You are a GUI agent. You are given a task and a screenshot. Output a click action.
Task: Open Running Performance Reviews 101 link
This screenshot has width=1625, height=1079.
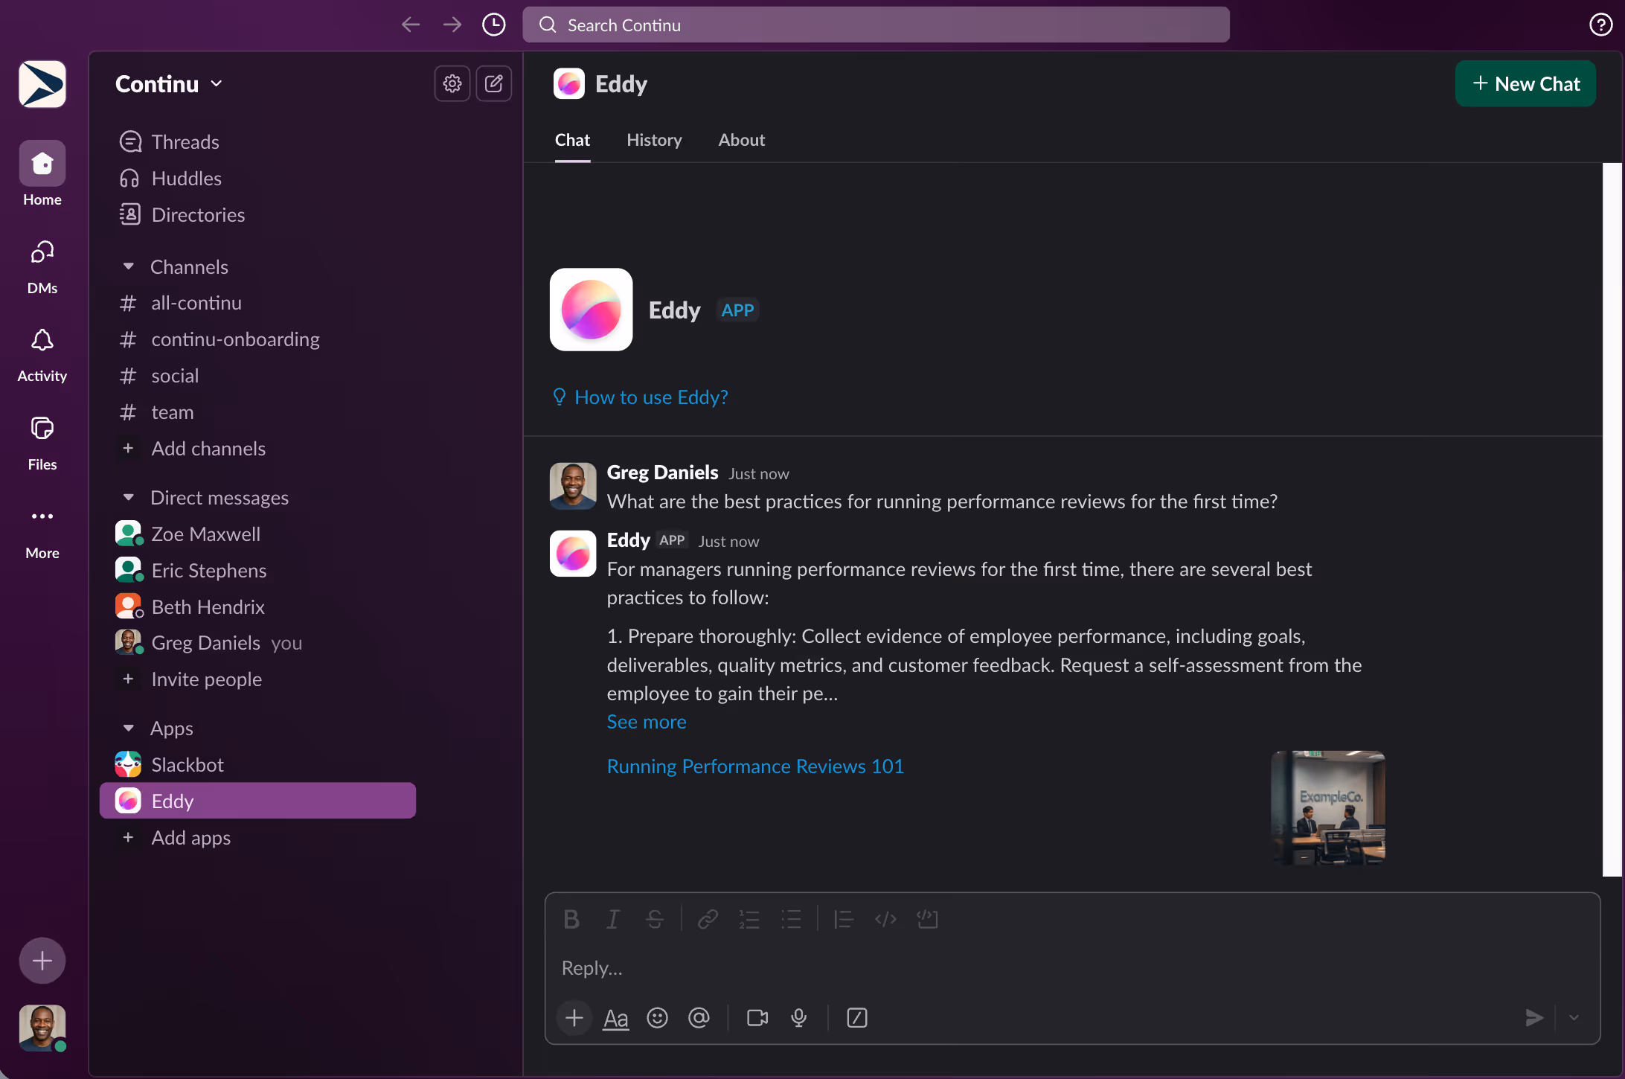pos(754,766)
